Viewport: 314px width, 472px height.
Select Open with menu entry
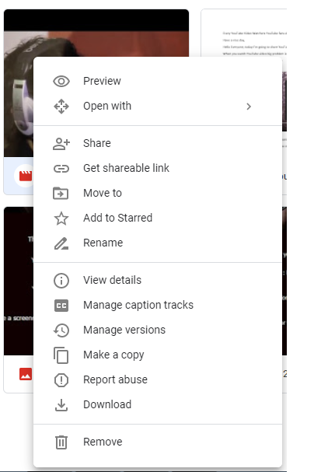tap(158, 107)
